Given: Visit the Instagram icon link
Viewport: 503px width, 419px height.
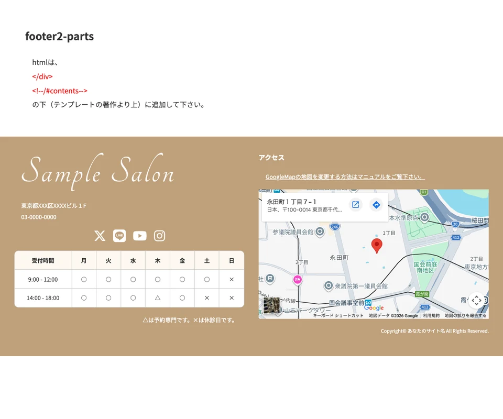Looking at the screenshot, I should [x=159, y=236].
